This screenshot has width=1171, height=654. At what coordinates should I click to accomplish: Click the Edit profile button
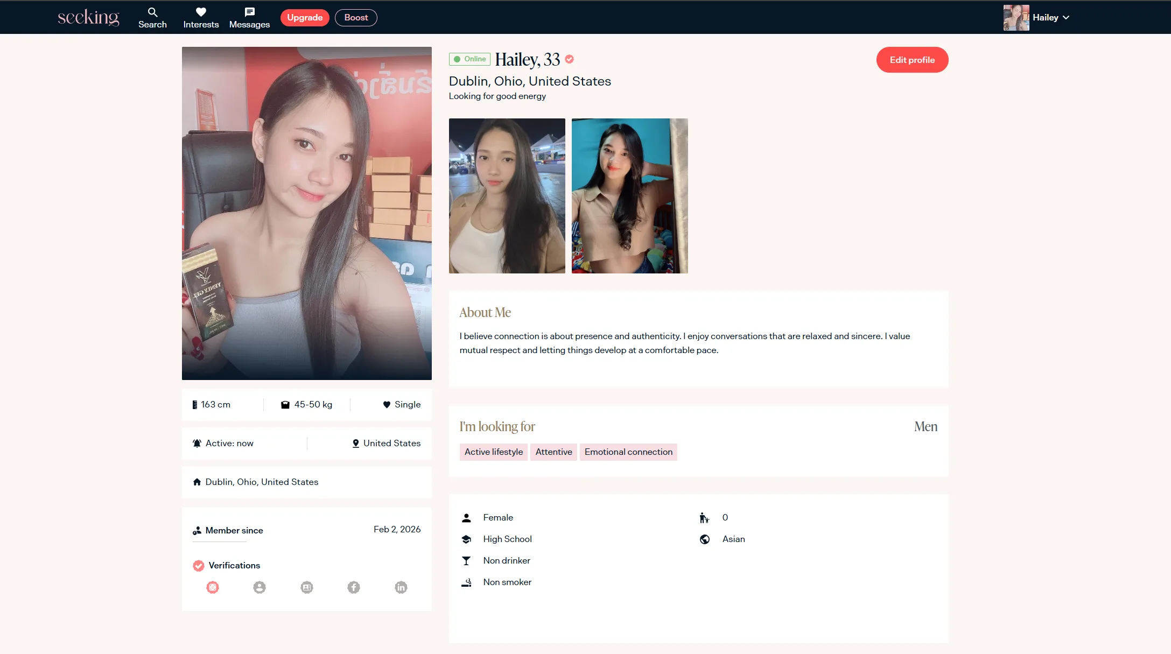coord(912,60)
